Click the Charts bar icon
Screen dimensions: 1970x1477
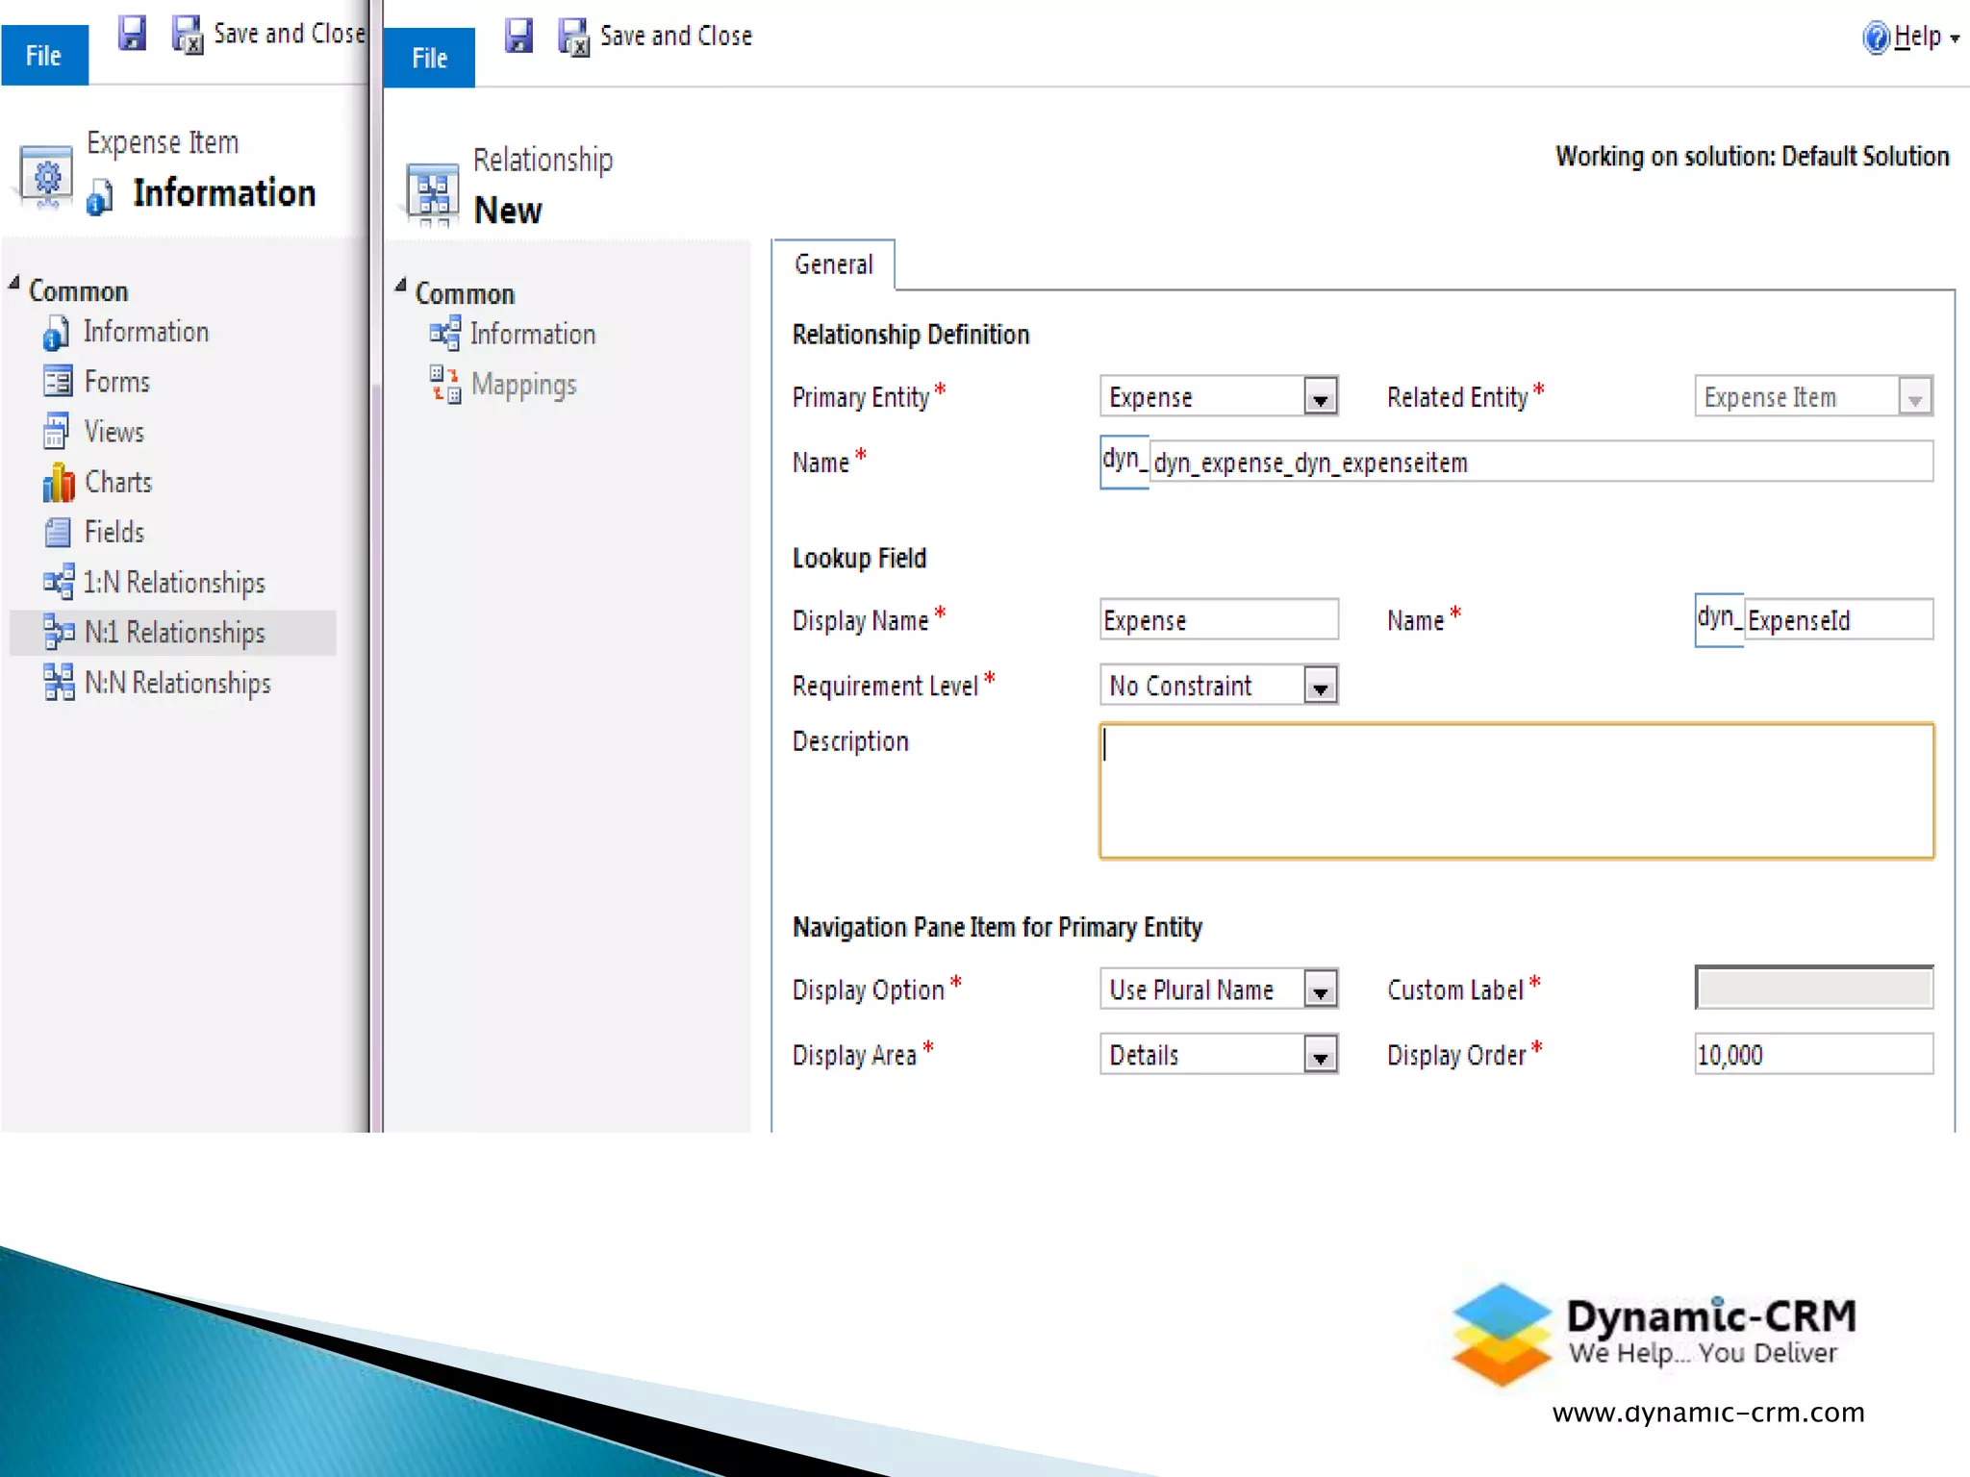pyautogui.click(x=58, y=482)
